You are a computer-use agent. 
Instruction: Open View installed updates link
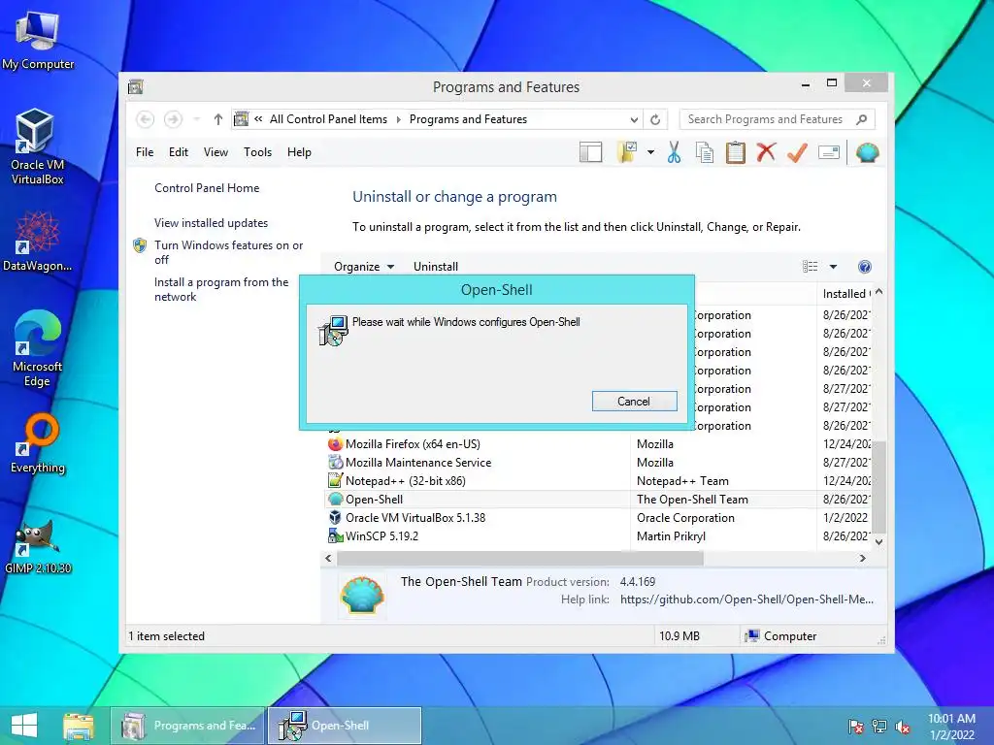pyautogui.click(x=211, y=223)
